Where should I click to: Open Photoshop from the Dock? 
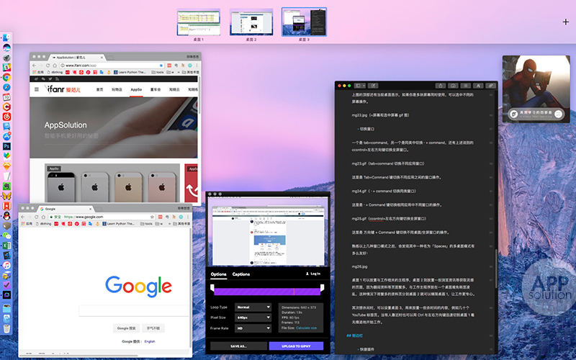pyautogui.click(x=6, y=145)
